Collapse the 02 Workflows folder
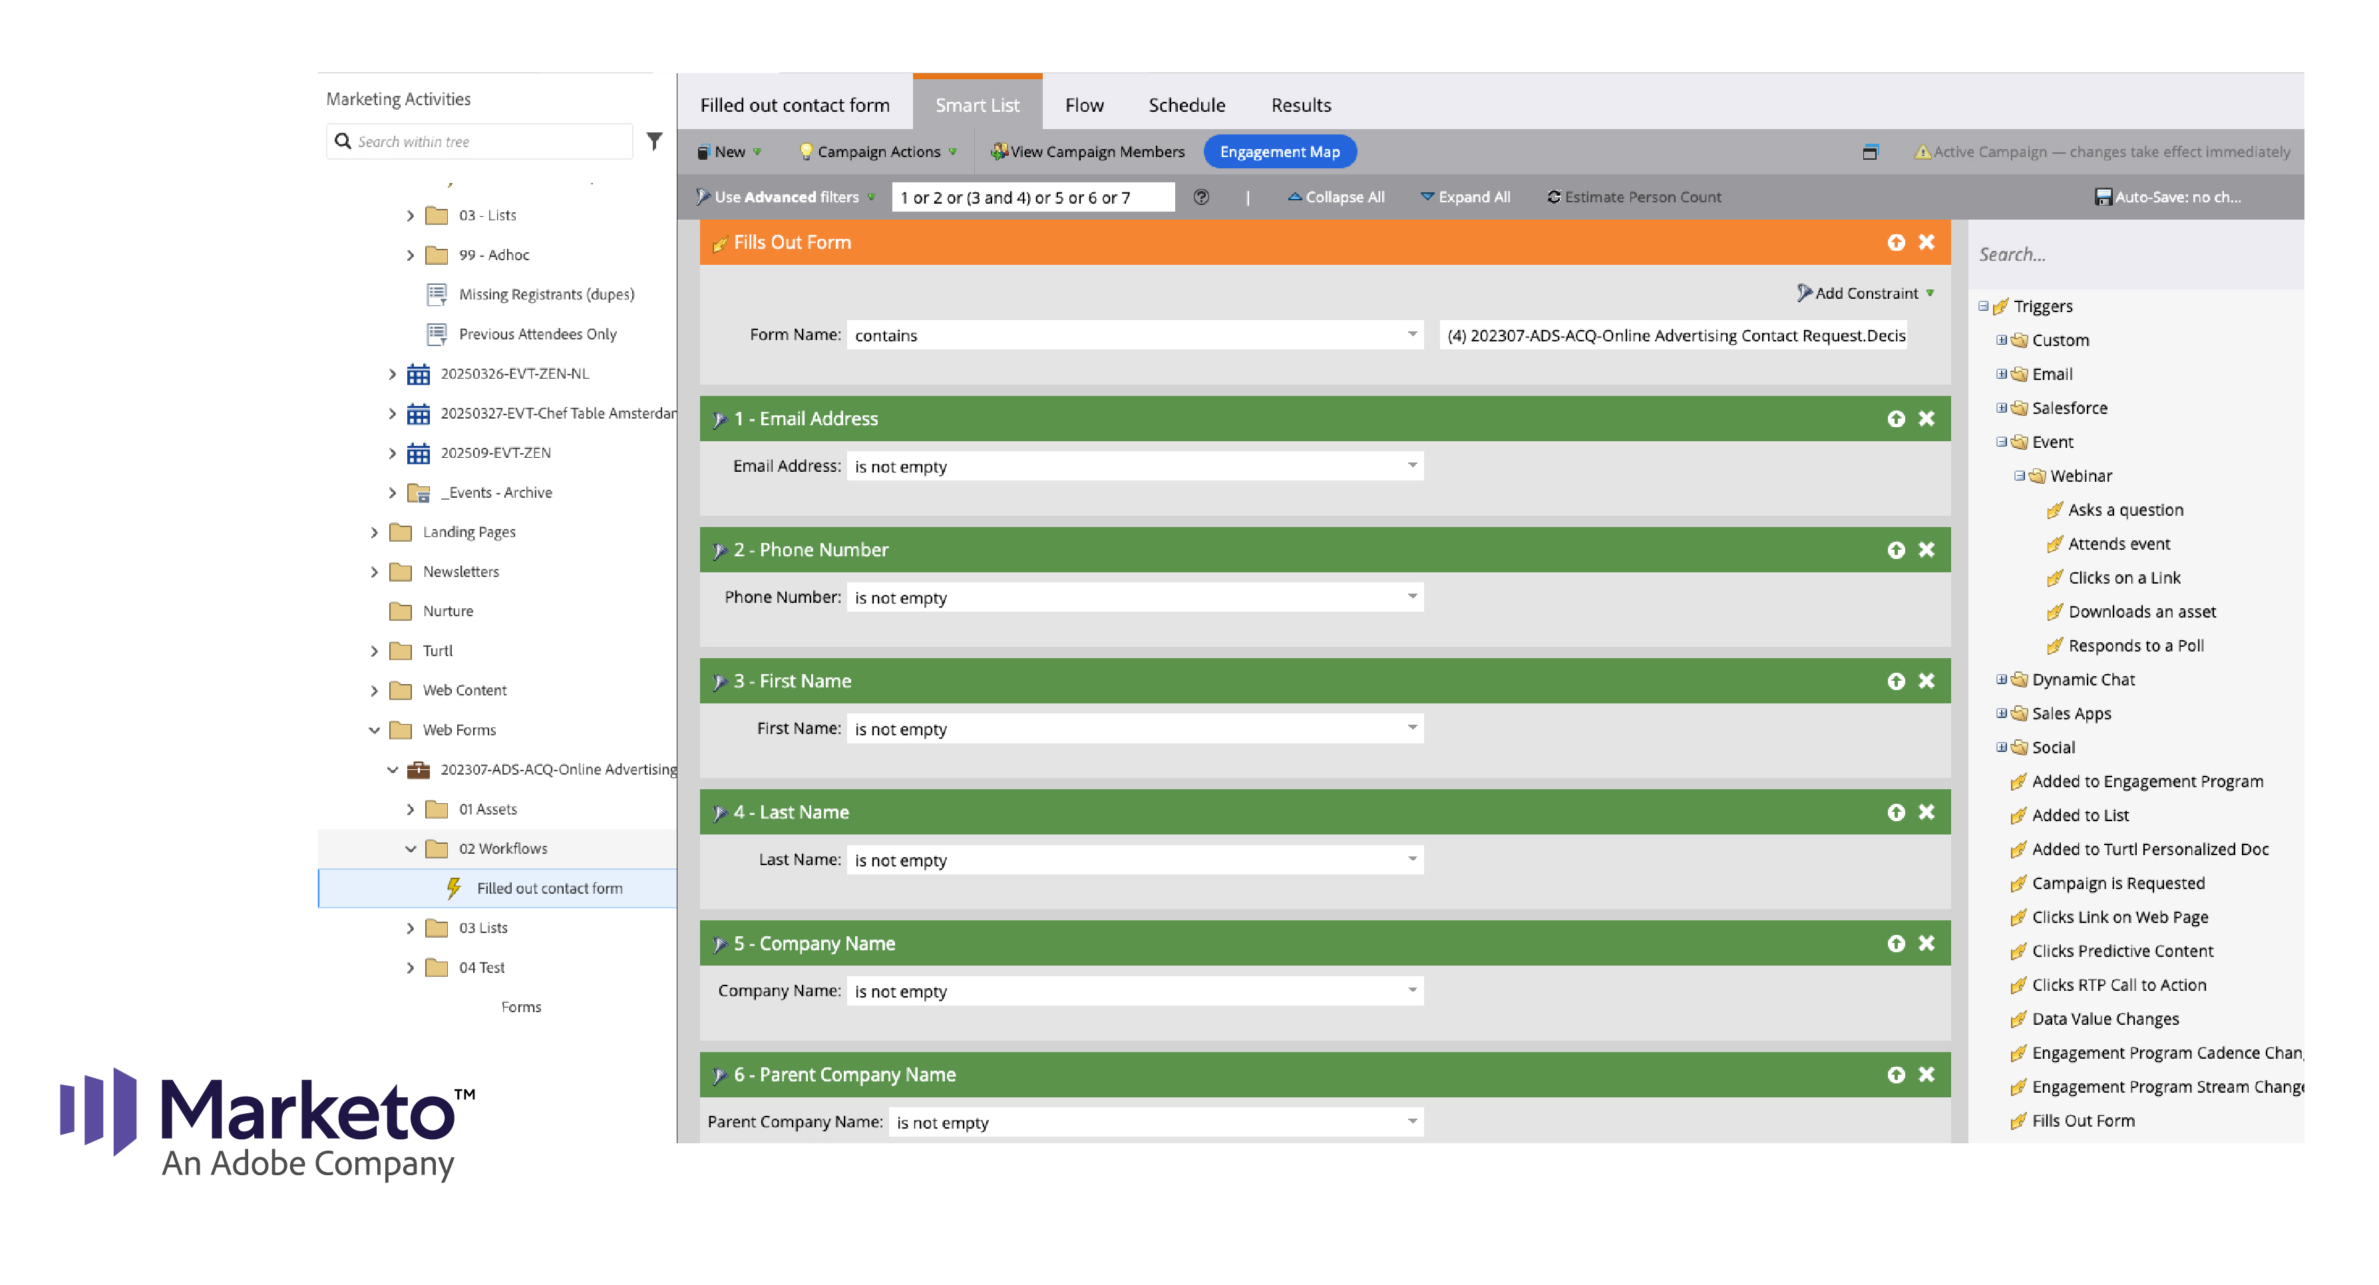 [x=411, y=849]
